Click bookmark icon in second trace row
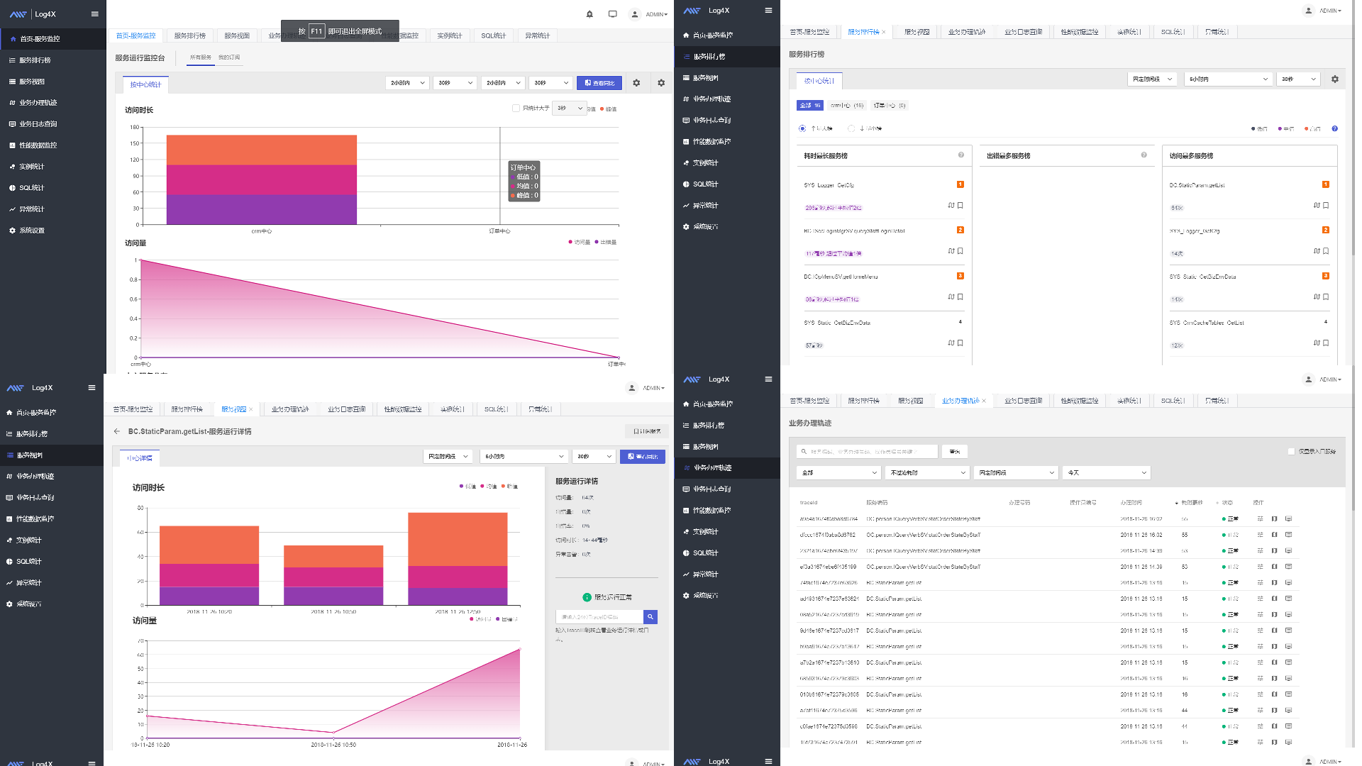Image resolution: width=1362 pixels, height=766 pixels. click(1275, 535)
